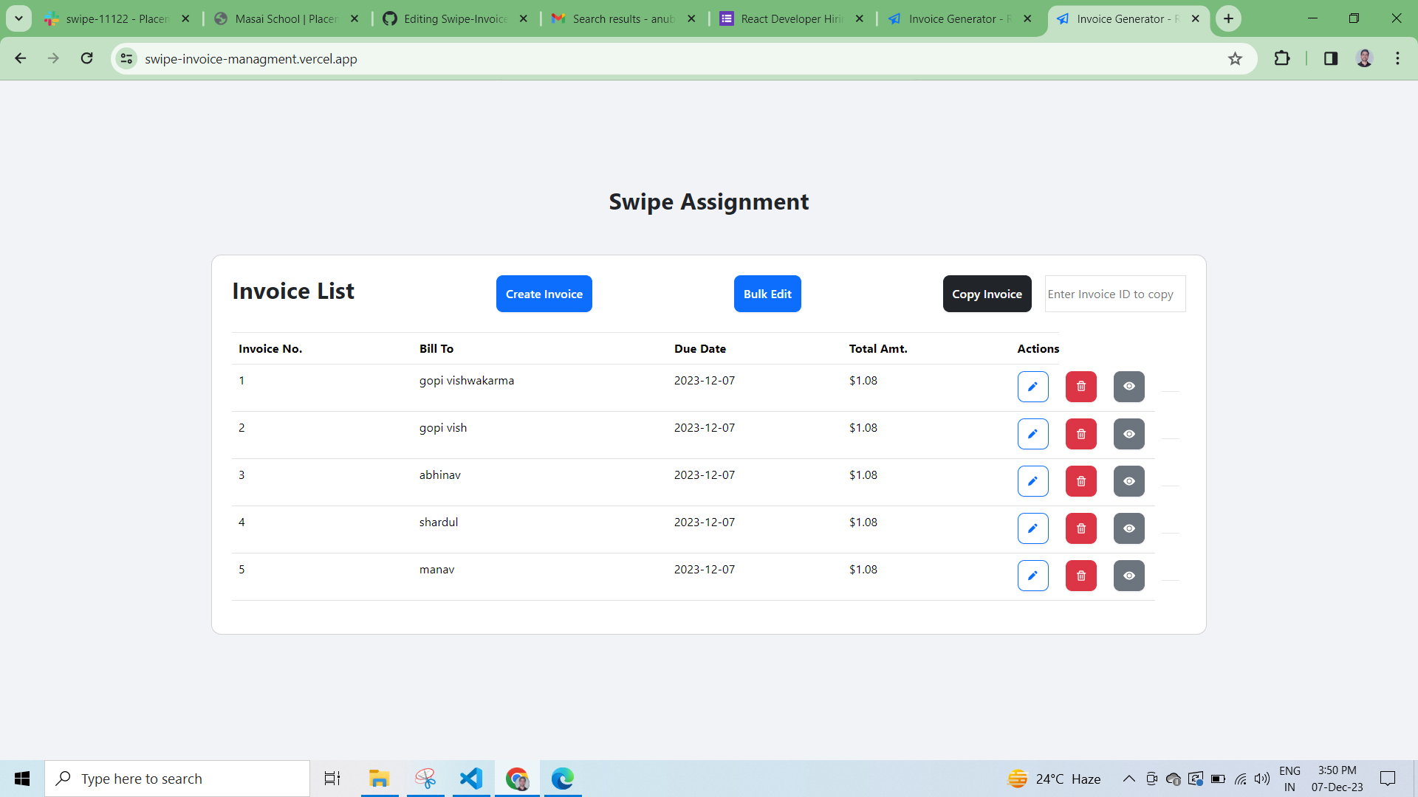Open the Chrome profile avatar
1418x797 pixels.
1364,58
